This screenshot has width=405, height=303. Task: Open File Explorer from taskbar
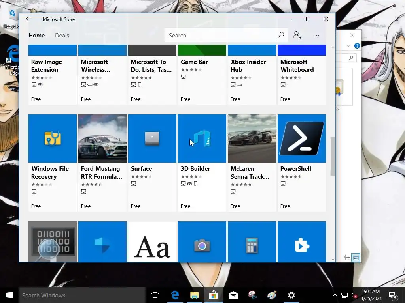pos(194,295)
